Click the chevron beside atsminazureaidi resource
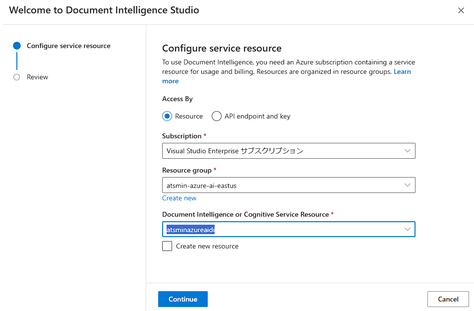474x311 pixels. click(x=408, y=229)
